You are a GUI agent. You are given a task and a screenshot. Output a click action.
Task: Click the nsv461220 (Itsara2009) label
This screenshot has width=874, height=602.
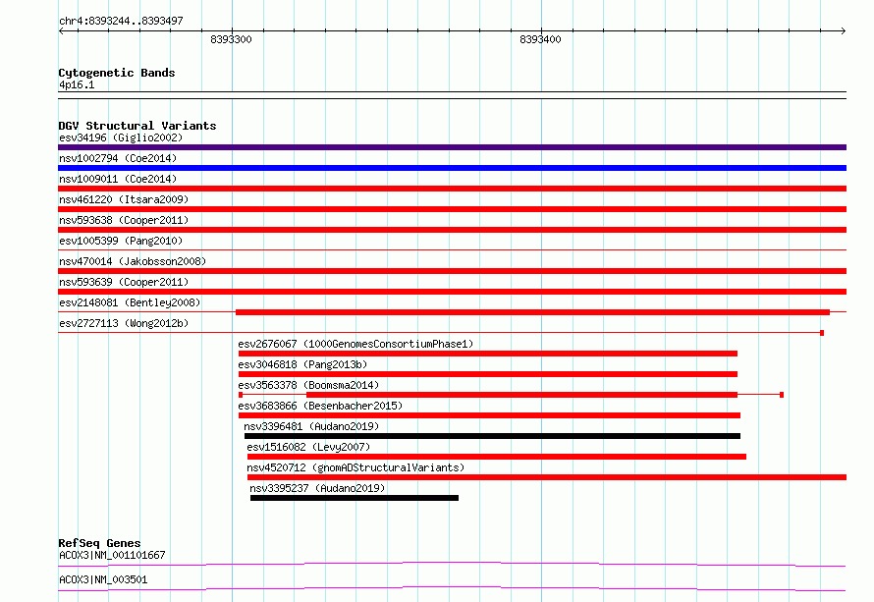124,199
